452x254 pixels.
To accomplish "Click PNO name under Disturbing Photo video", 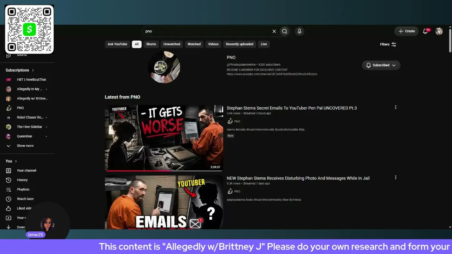I will [x=237, y=192].
